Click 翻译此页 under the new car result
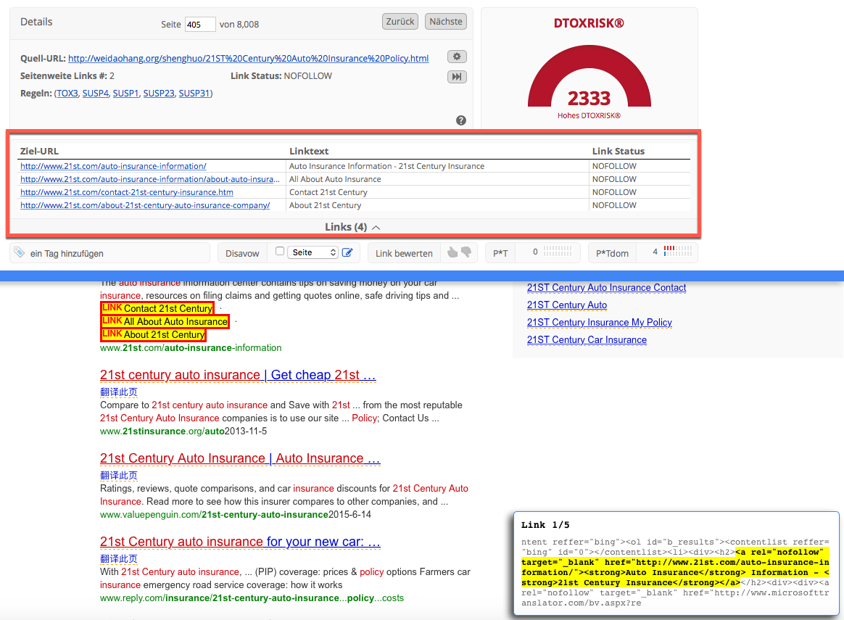Screen dimensions: 844x620 pyautogui.click(x=119, y=558)
